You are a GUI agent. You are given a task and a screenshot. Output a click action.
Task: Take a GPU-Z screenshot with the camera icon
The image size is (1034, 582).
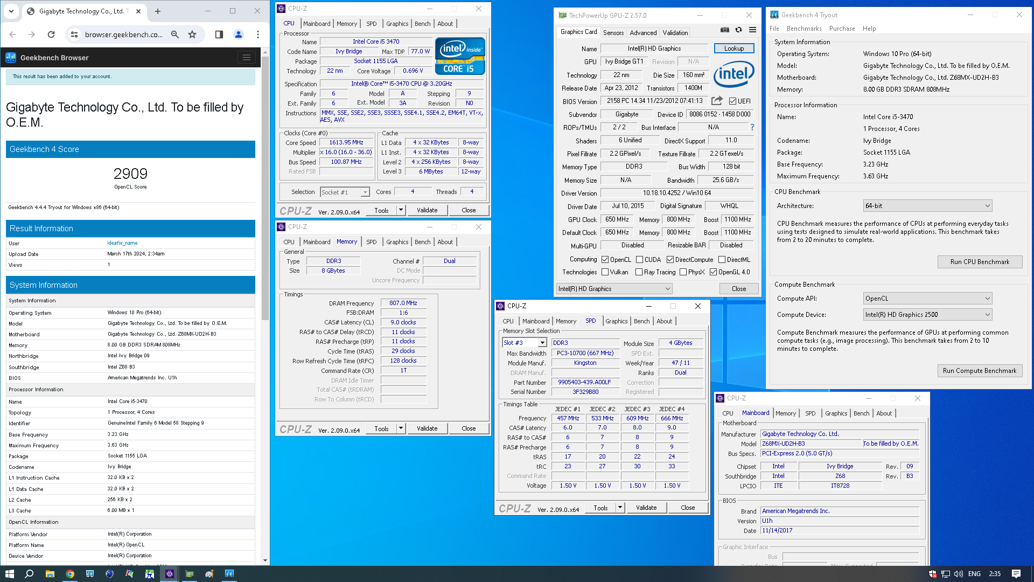725,30
